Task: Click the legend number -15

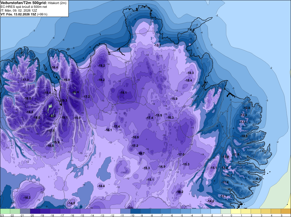Action: tap(82, 215)
